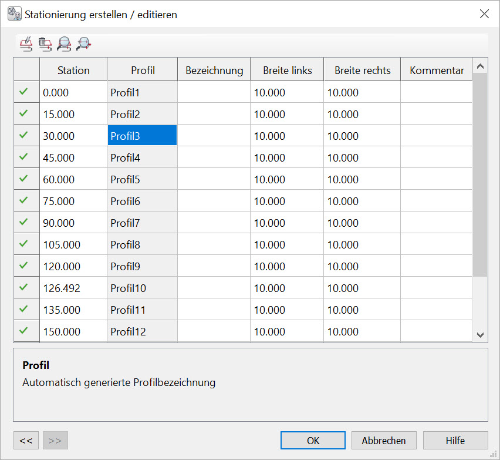Viewport: 500px width, 460px height.
Task: Click the green checkmark beside station 60.000
Action: [x=24, y=179]
